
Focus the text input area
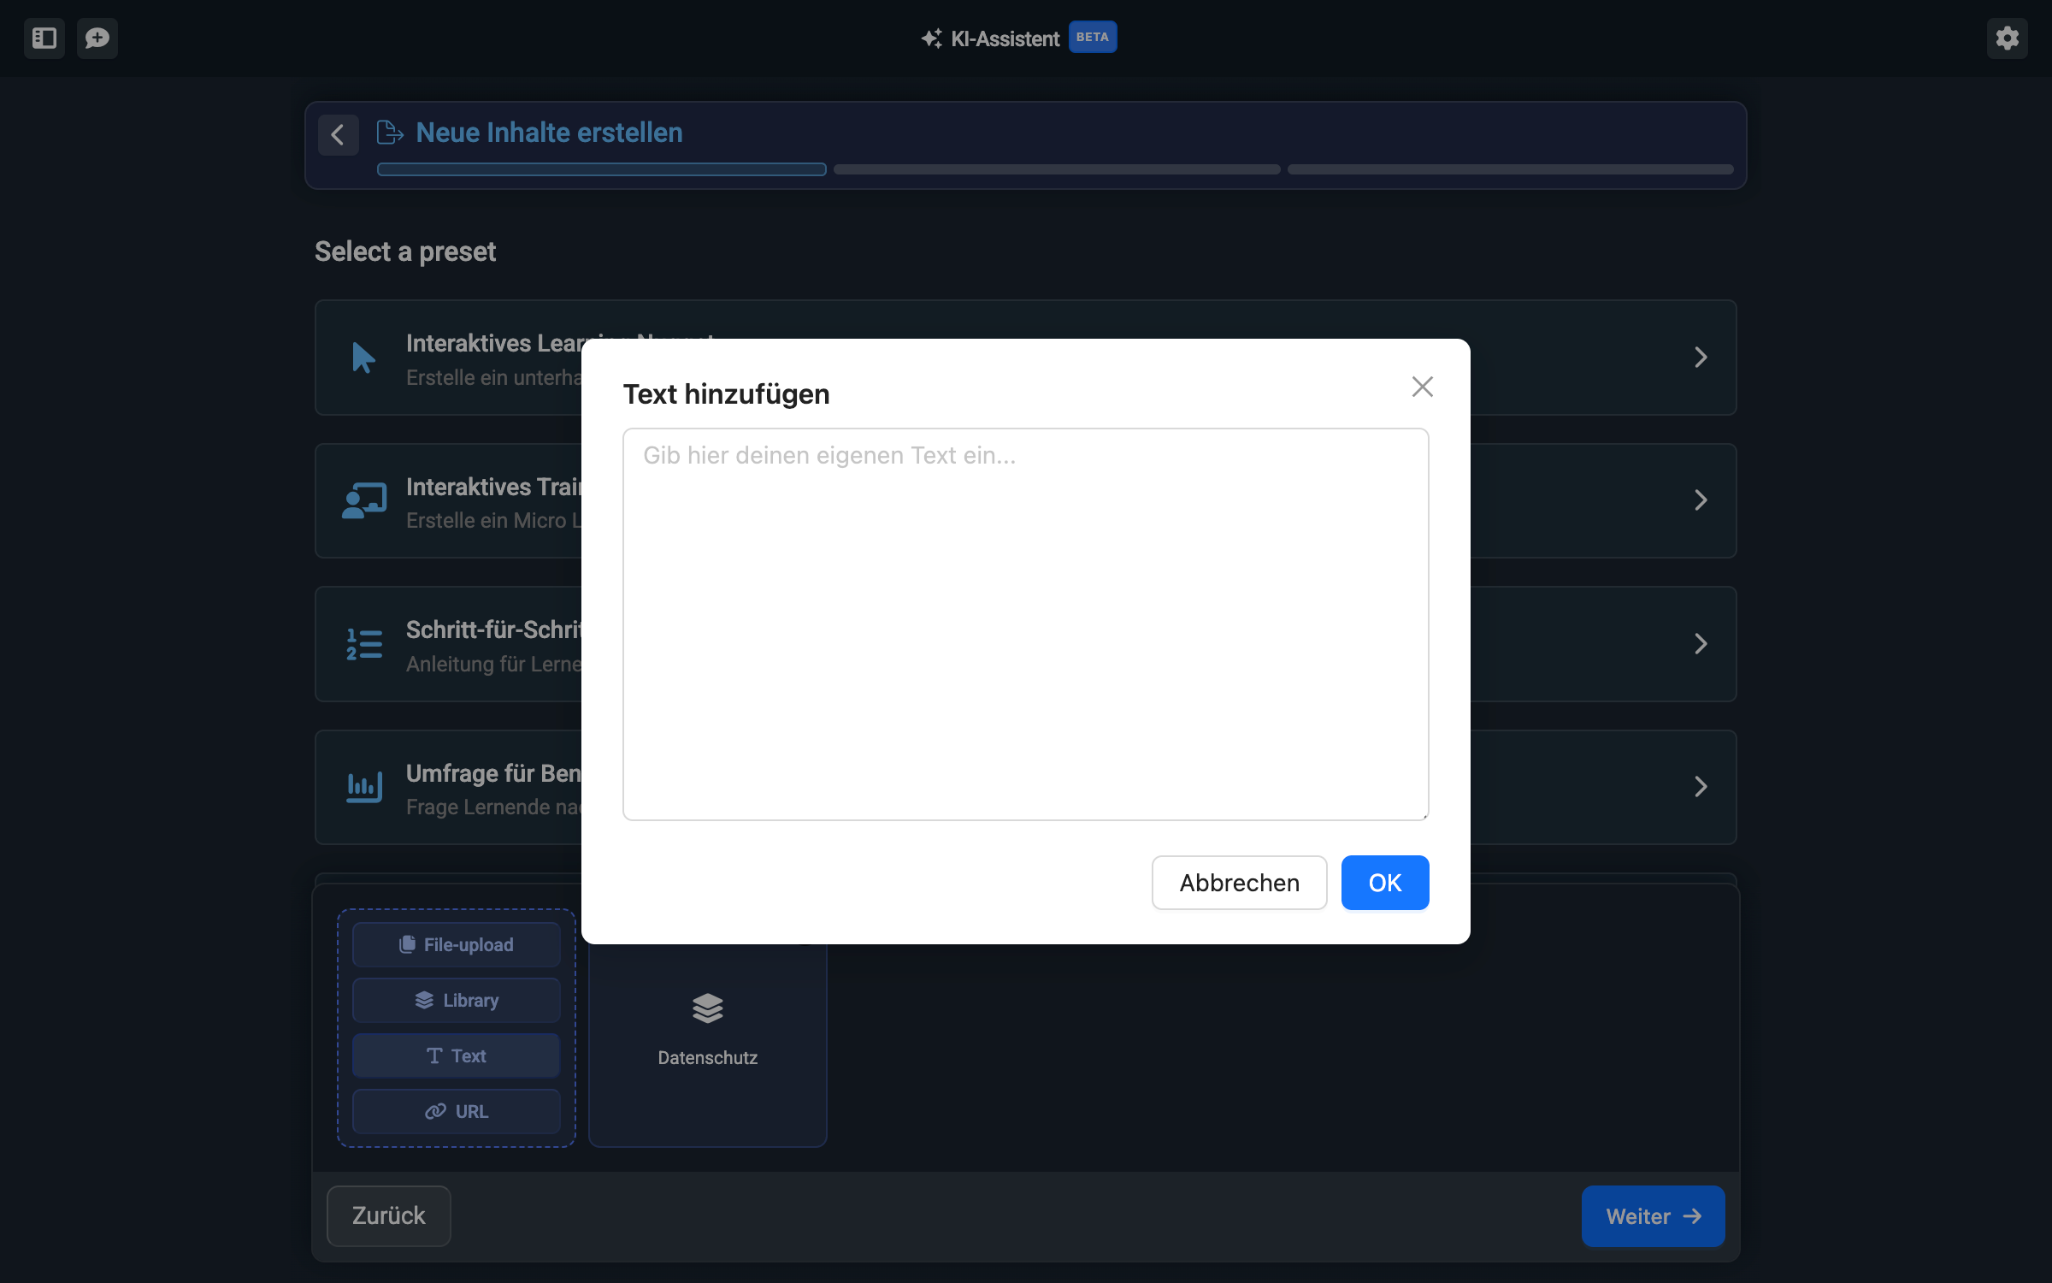[x=1025, y=624]
